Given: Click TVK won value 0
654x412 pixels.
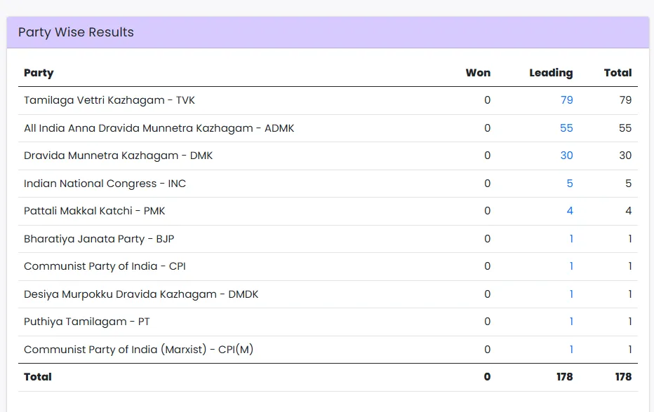Looking at the screenshot, I should pos(487,100).
